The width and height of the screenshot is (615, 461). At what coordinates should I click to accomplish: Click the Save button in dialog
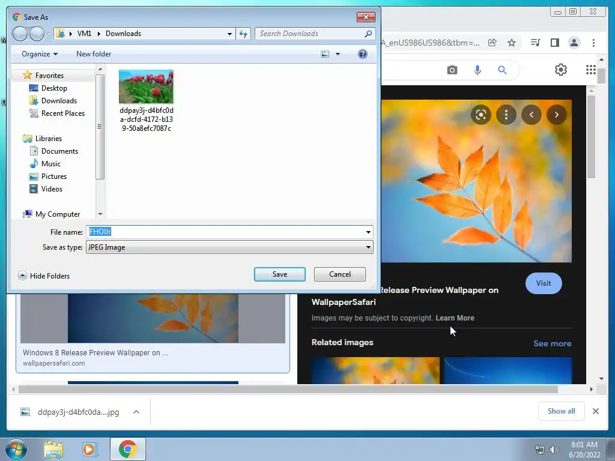coord(280,274)
